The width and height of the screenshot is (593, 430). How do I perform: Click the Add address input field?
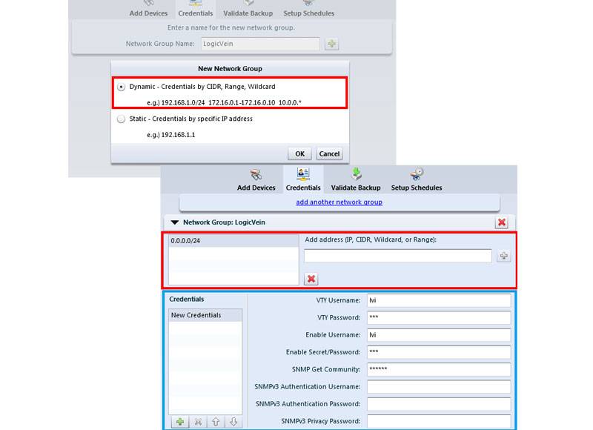coord(397,256)
